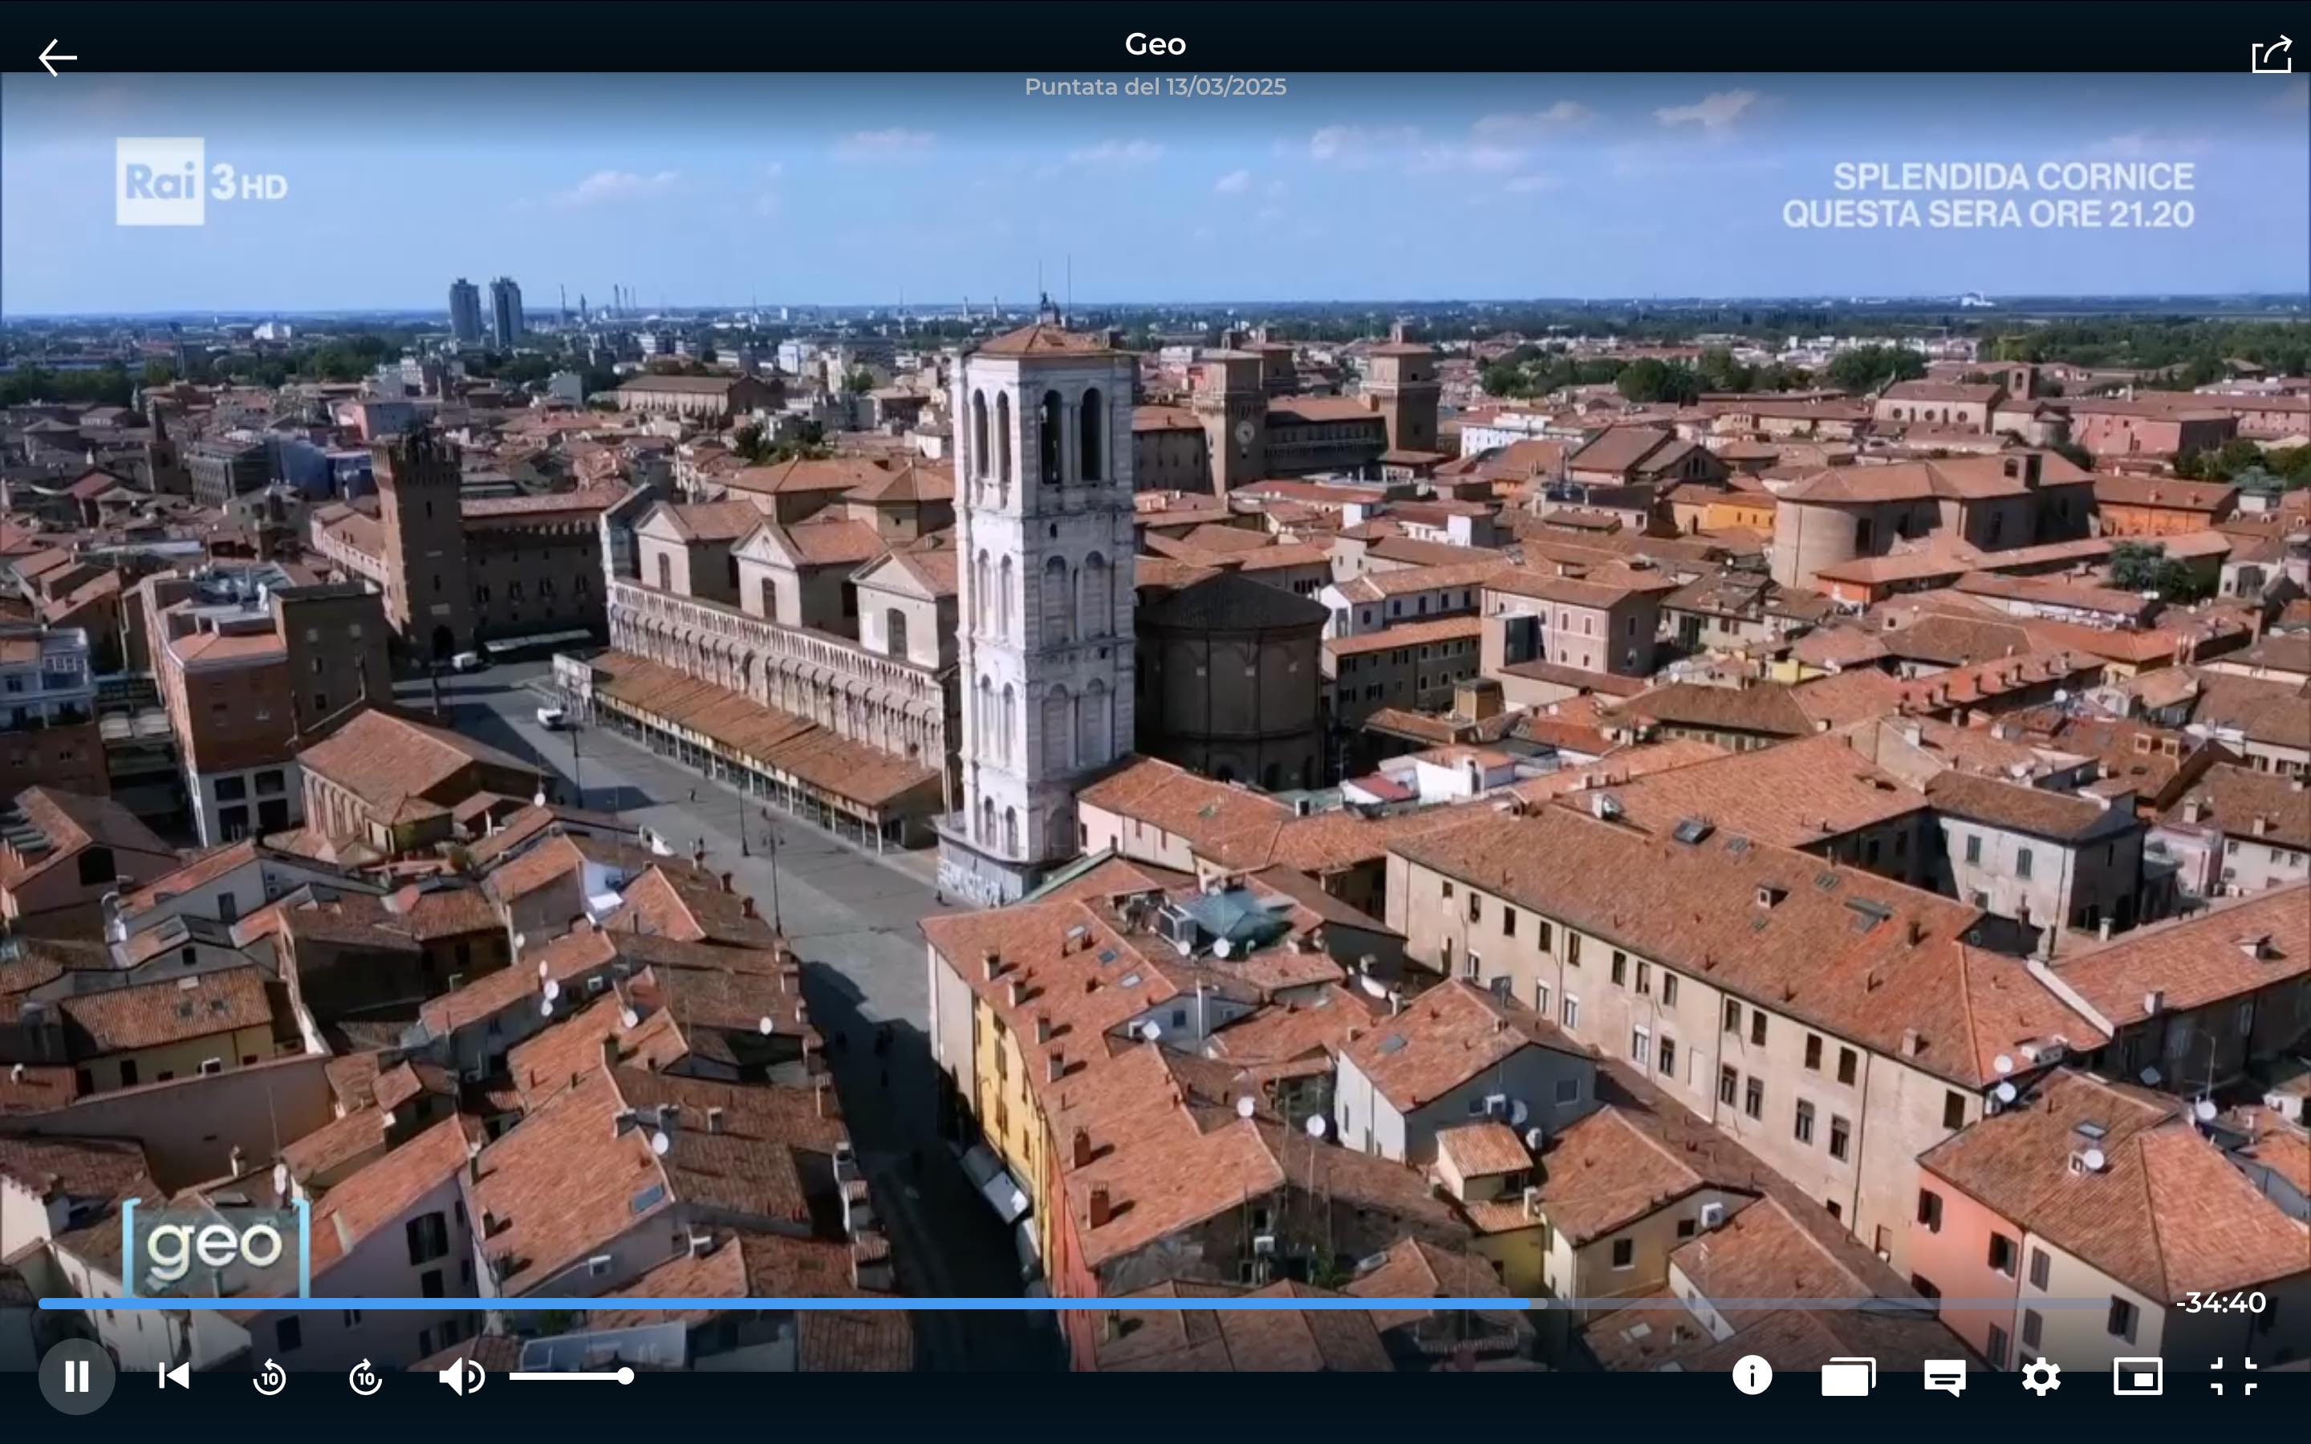This screenshot has height=1444, width=2311.
Task: Pause the video playback
Action: (x=76, y=1376)
